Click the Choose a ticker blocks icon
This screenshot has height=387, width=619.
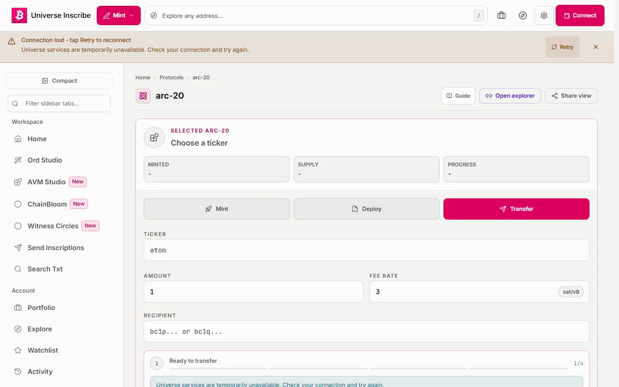pos(154,137)
